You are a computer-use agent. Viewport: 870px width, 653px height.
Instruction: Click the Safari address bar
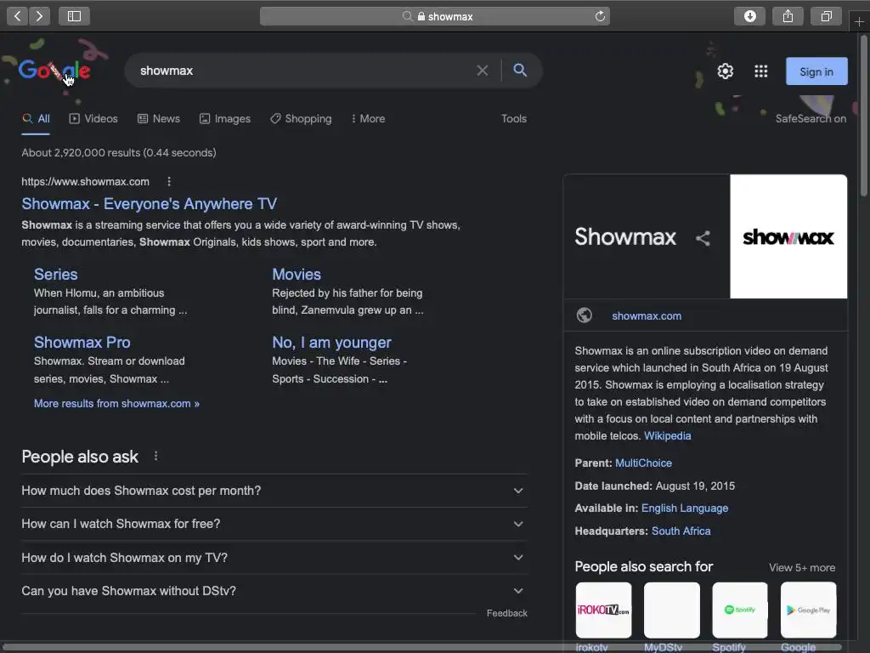(x=434, y=16)
